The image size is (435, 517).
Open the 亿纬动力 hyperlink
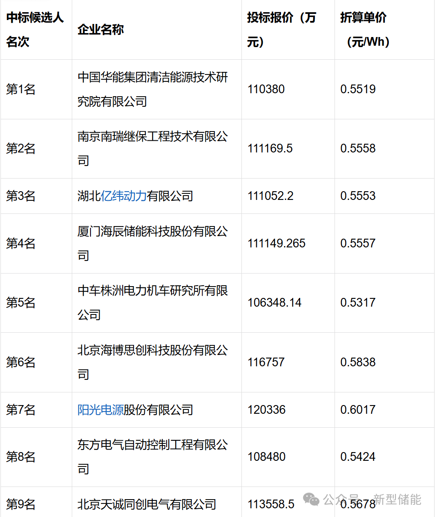124,196
